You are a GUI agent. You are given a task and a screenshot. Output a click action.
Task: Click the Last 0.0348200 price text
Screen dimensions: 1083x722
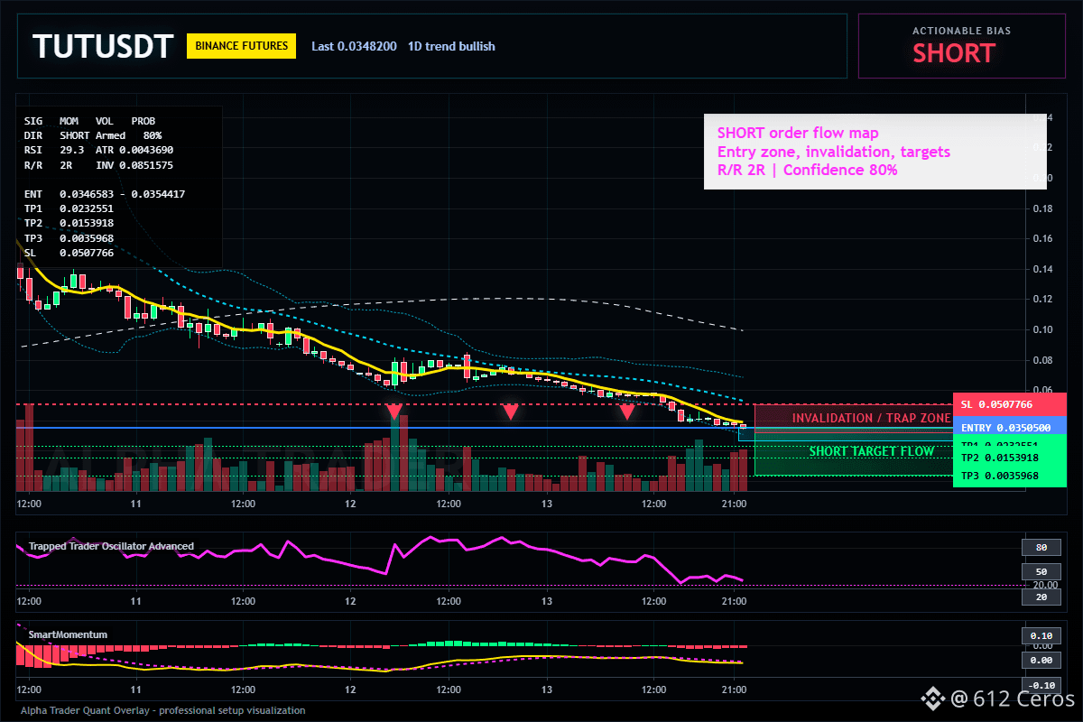click(x=354, y=46)
